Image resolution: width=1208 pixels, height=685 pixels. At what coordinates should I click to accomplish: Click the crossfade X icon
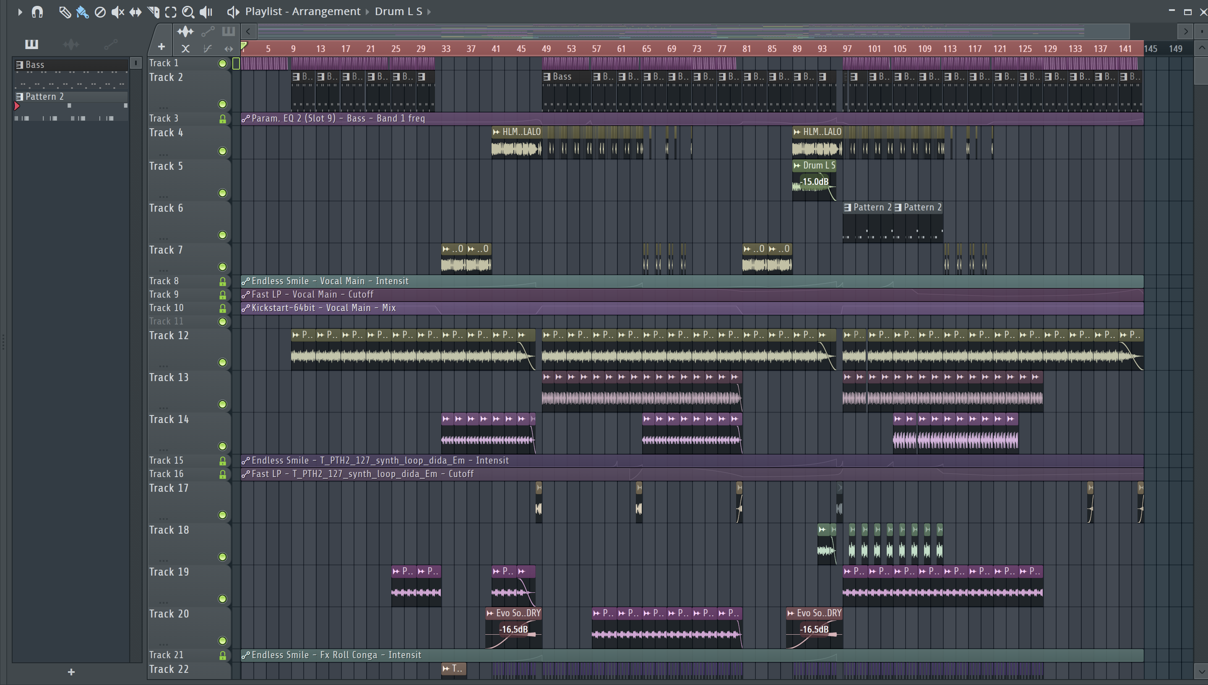click(x=185, y=49)
